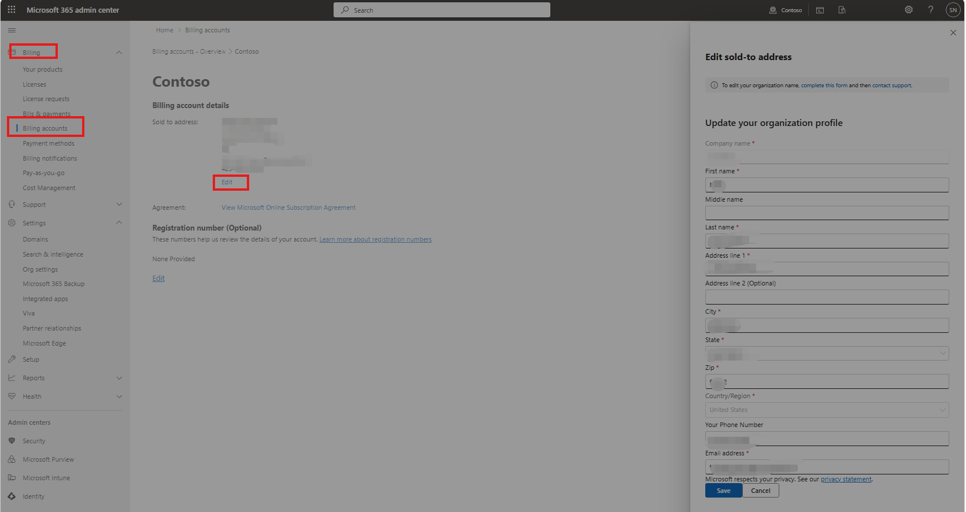Screen dimensions: 966x512
Task: Select Billing accounts in sidebar
Action: 45,128
